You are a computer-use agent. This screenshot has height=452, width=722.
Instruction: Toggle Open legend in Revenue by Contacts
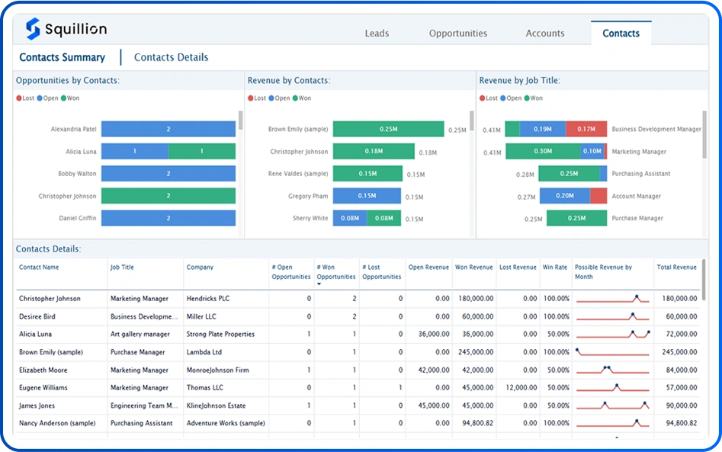pyautogui.click(x=279, y=98)
